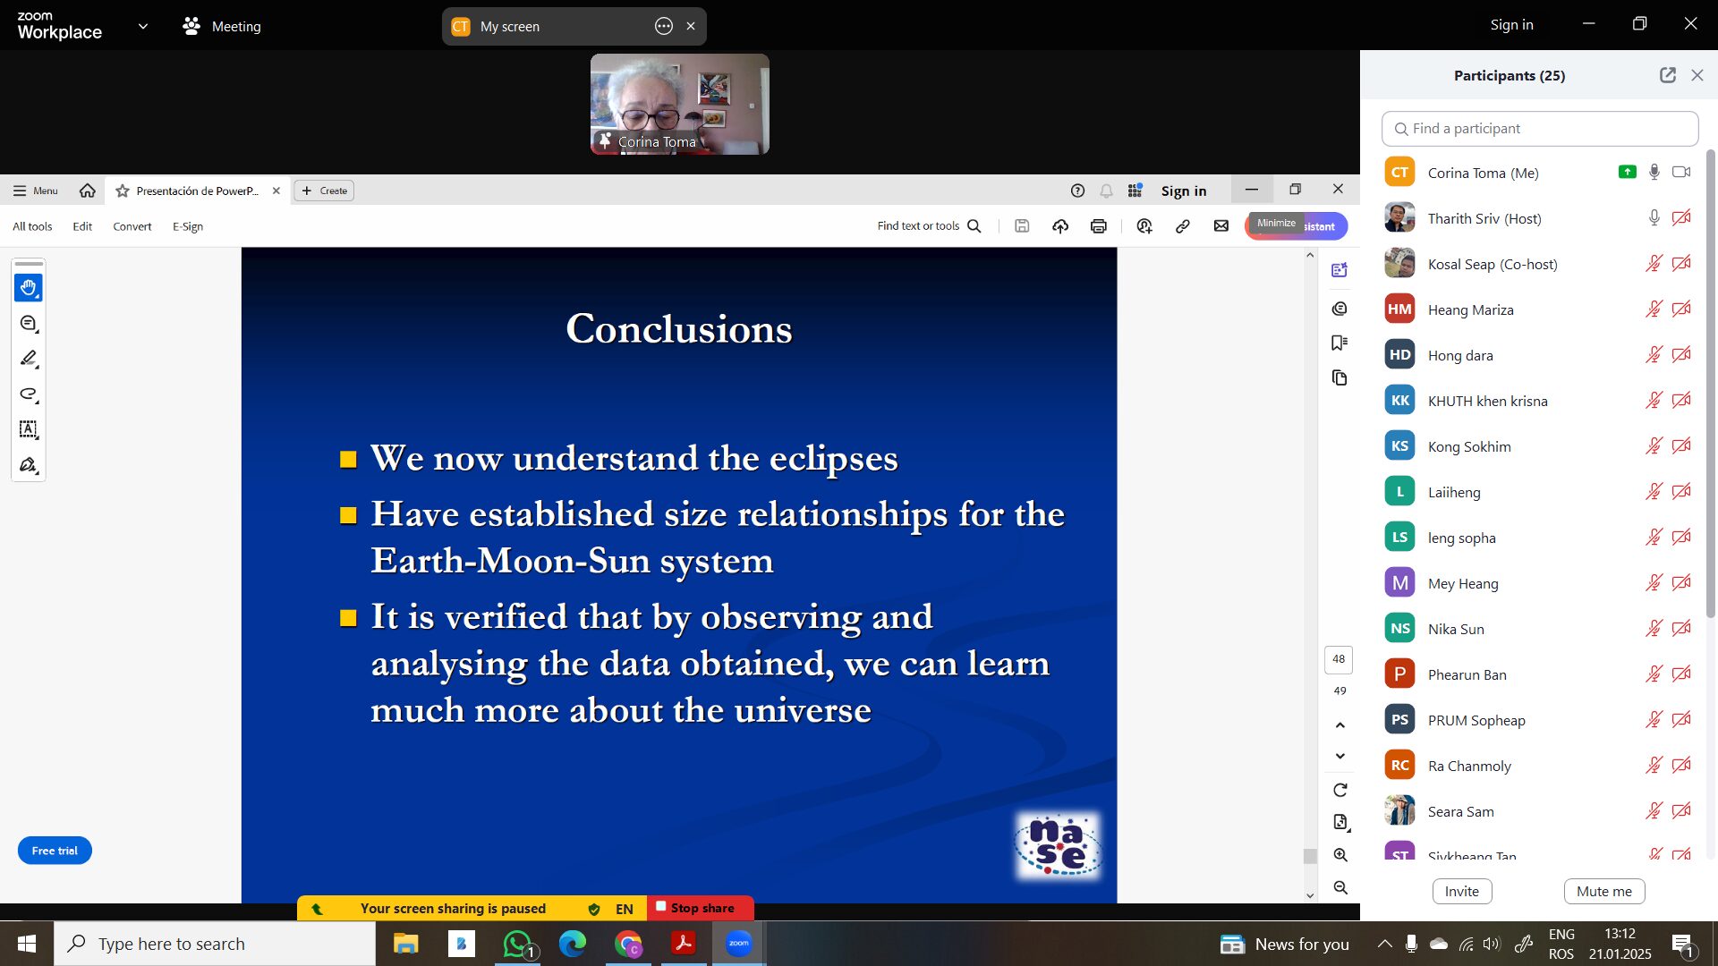The image size is (1718, 966).
Task: Select the Hand tool in Acrobat toolbar
Action: [x=29, y=288]
